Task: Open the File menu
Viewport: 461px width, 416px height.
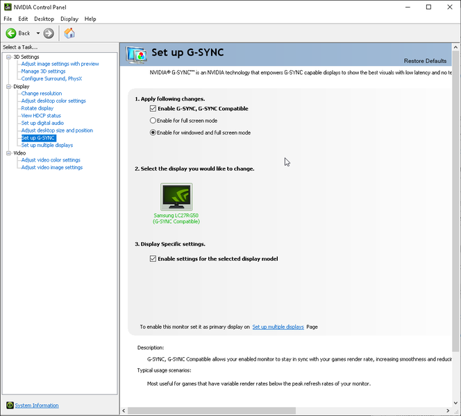Action: coord(8,19)
